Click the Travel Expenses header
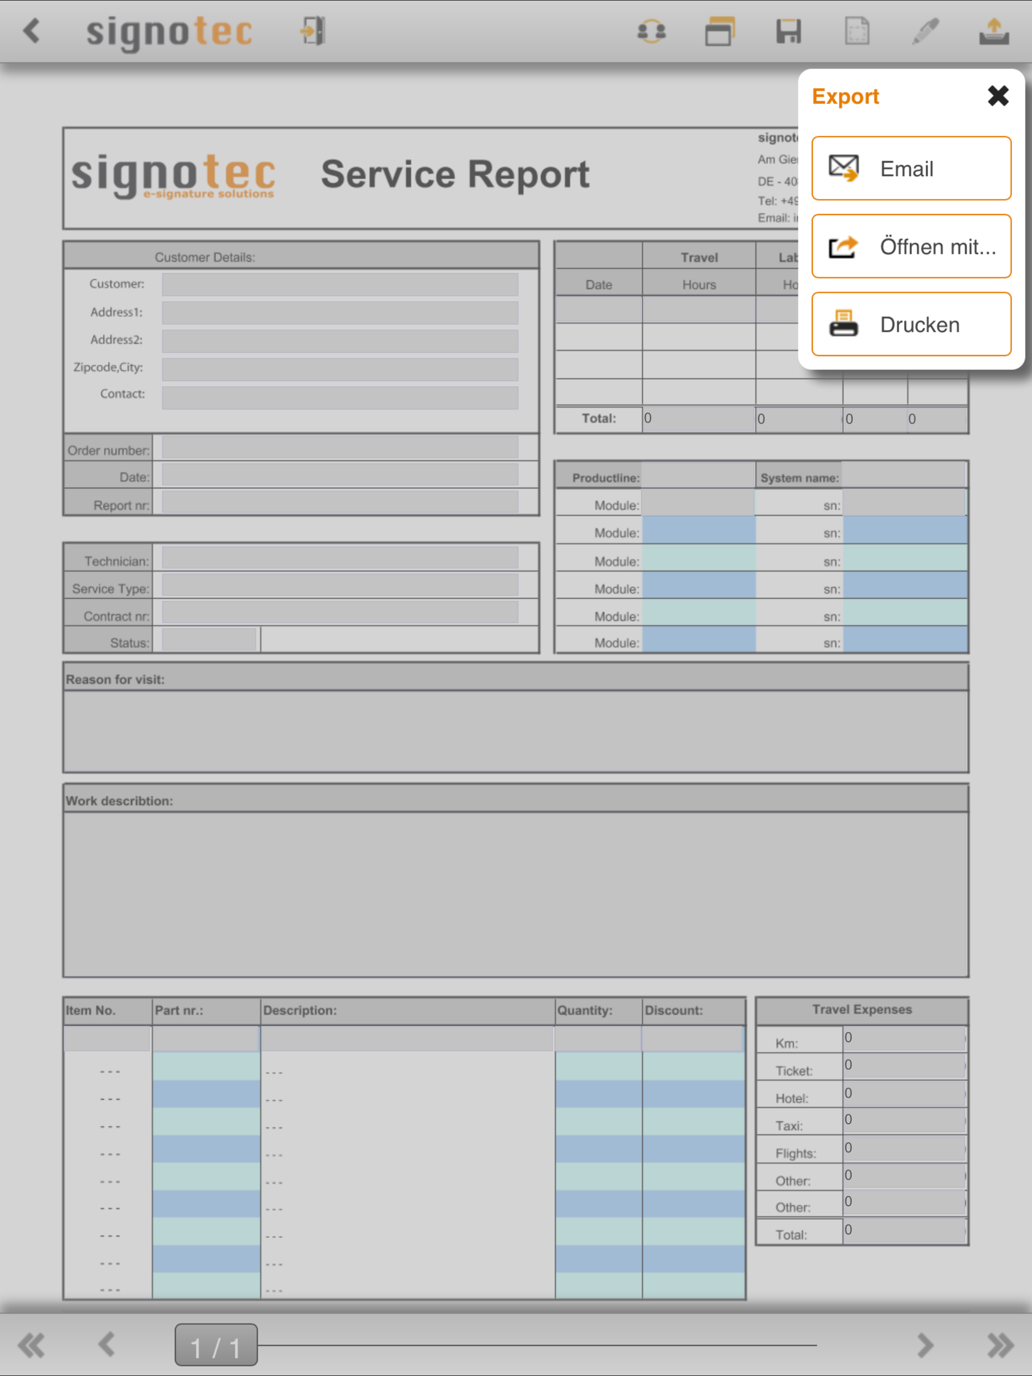The width and height of the screenshot is (1032, 1376). pyautogui.click(x=862, y=1010)
